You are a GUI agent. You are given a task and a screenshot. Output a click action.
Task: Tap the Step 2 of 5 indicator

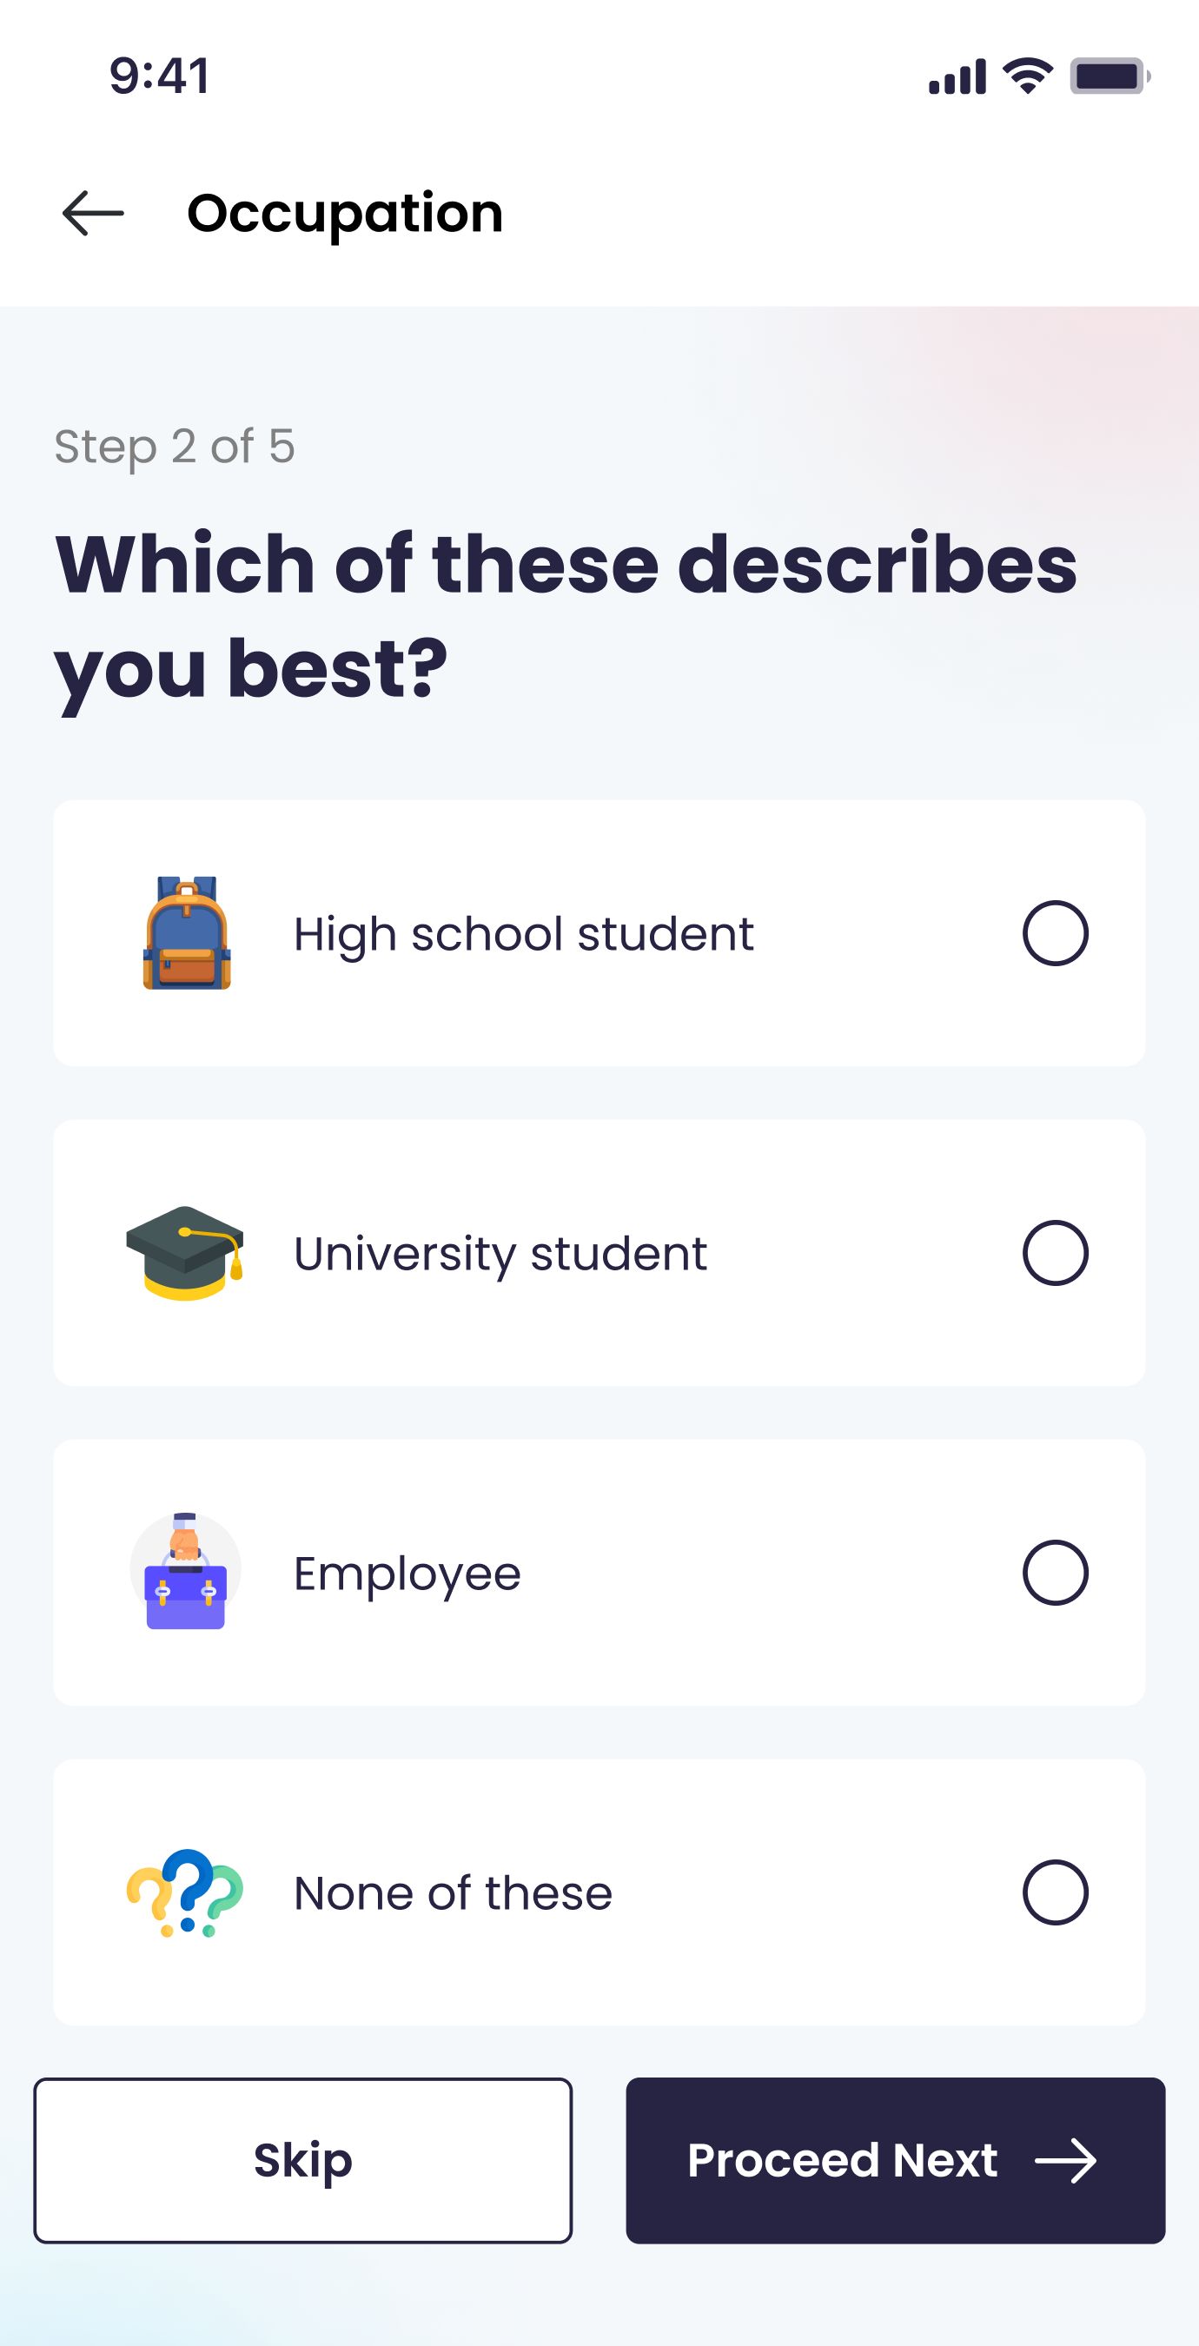point(175,447)
